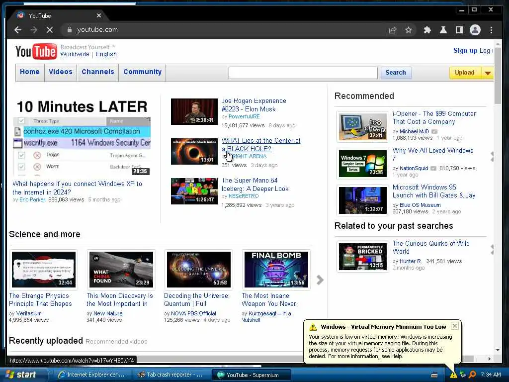The width and height of the screenshot is (509, 382).
Task: Click the magnifier tray icon near clock
Action: point(472,375)
